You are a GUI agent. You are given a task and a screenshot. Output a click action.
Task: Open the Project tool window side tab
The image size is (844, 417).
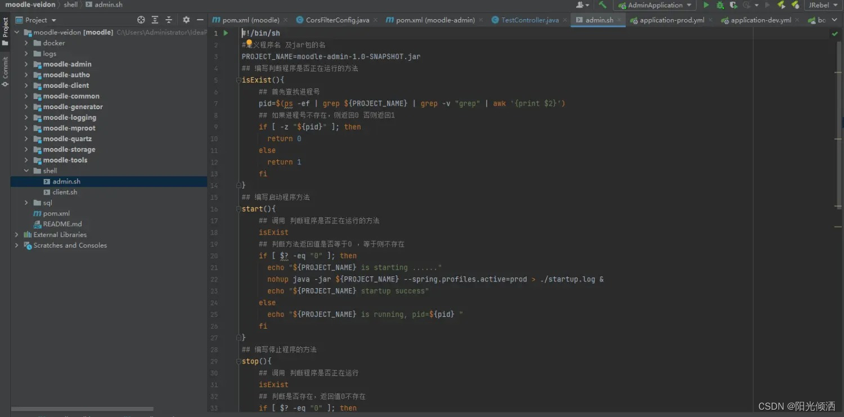pyautogui.click(x=5, y=31)
